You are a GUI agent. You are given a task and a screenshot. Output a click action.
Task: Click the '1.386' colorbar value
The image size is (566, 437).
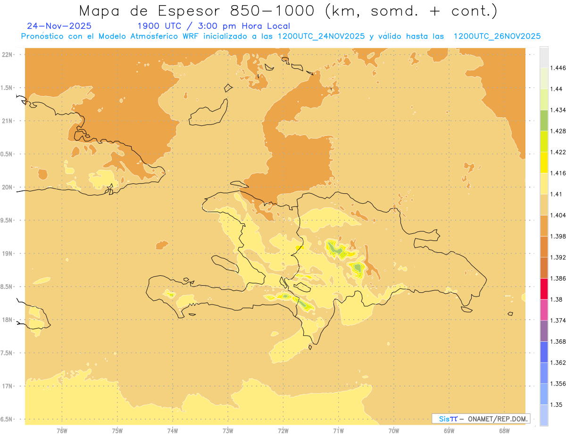pos(558,279)
